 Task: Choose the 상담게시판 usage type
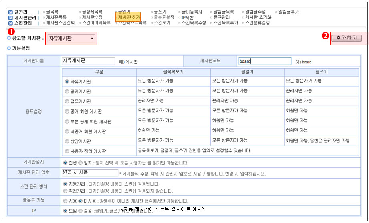pos(67,141)
